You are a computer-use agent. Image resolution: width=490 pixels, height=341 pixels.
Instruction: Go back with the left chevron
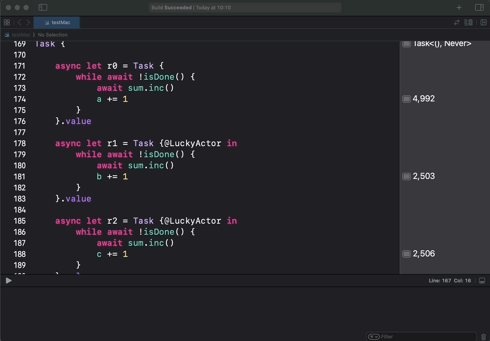click(x=19, y=23)
